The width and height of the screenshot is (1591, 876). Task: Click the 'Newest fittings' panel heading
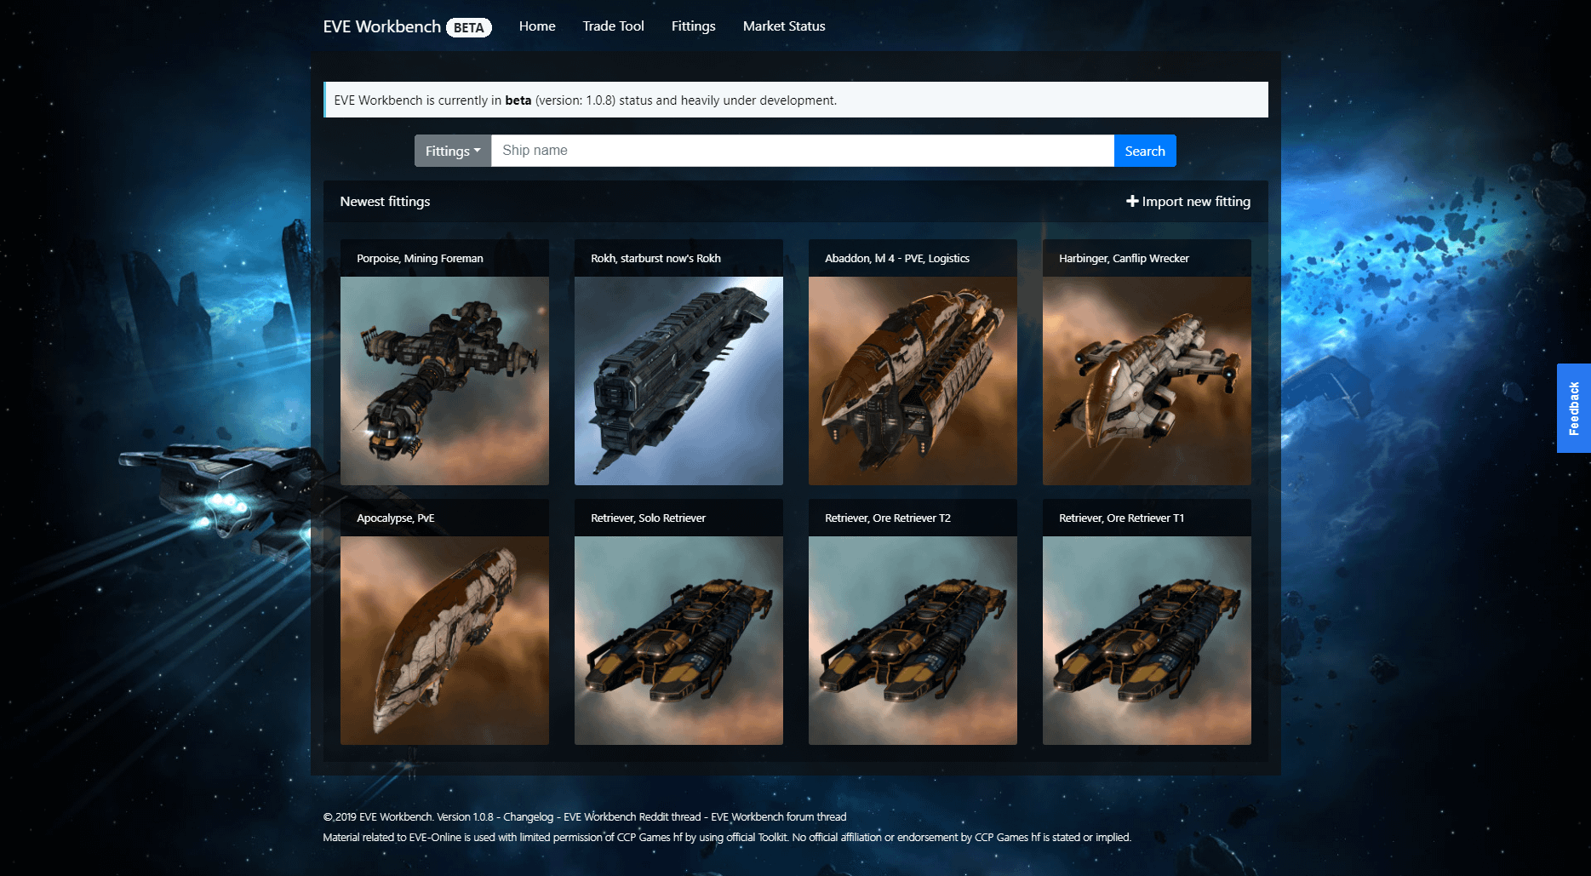(x=385, y=202)
